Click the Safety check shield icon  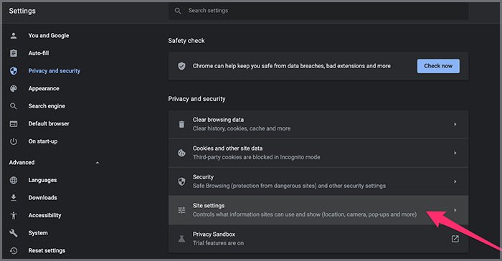(x=181, y=66)
